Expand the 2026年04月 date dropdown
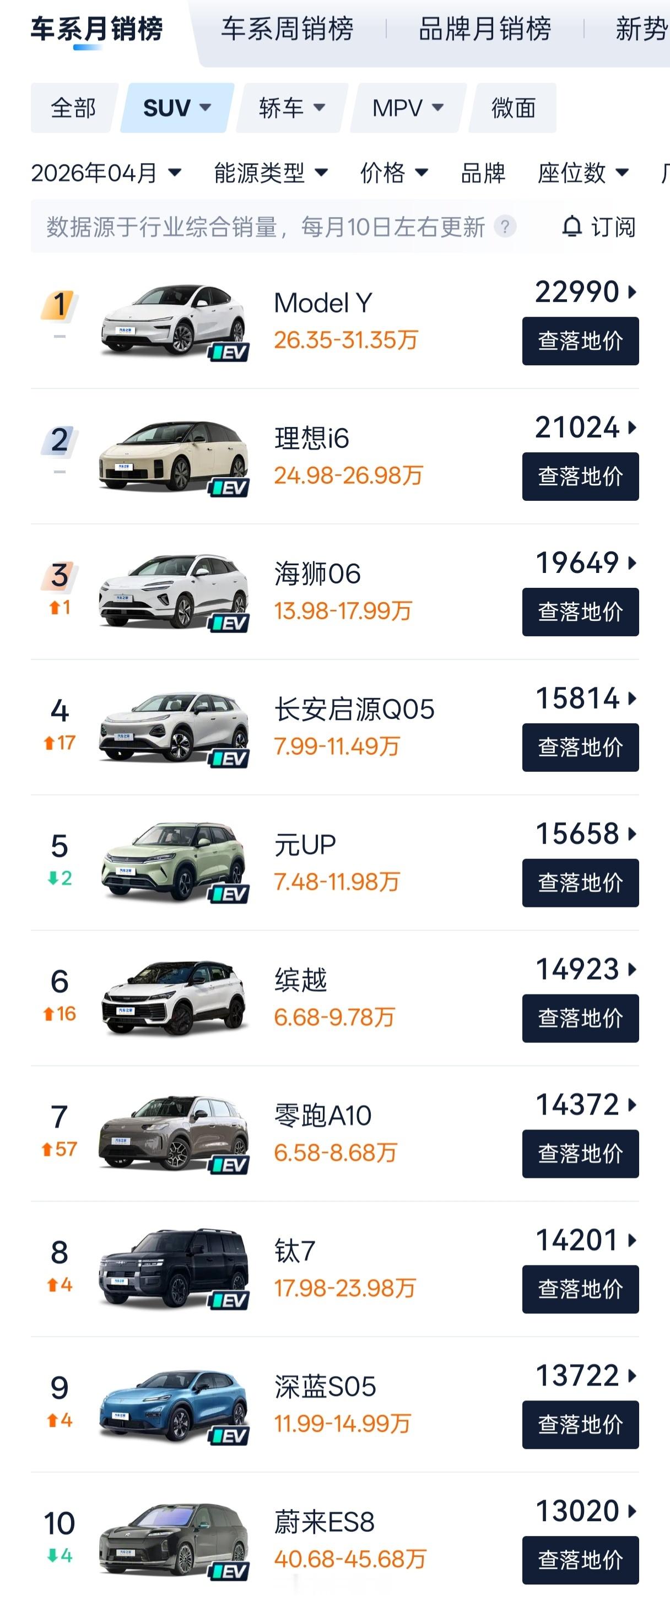 (x=106, y=173)
